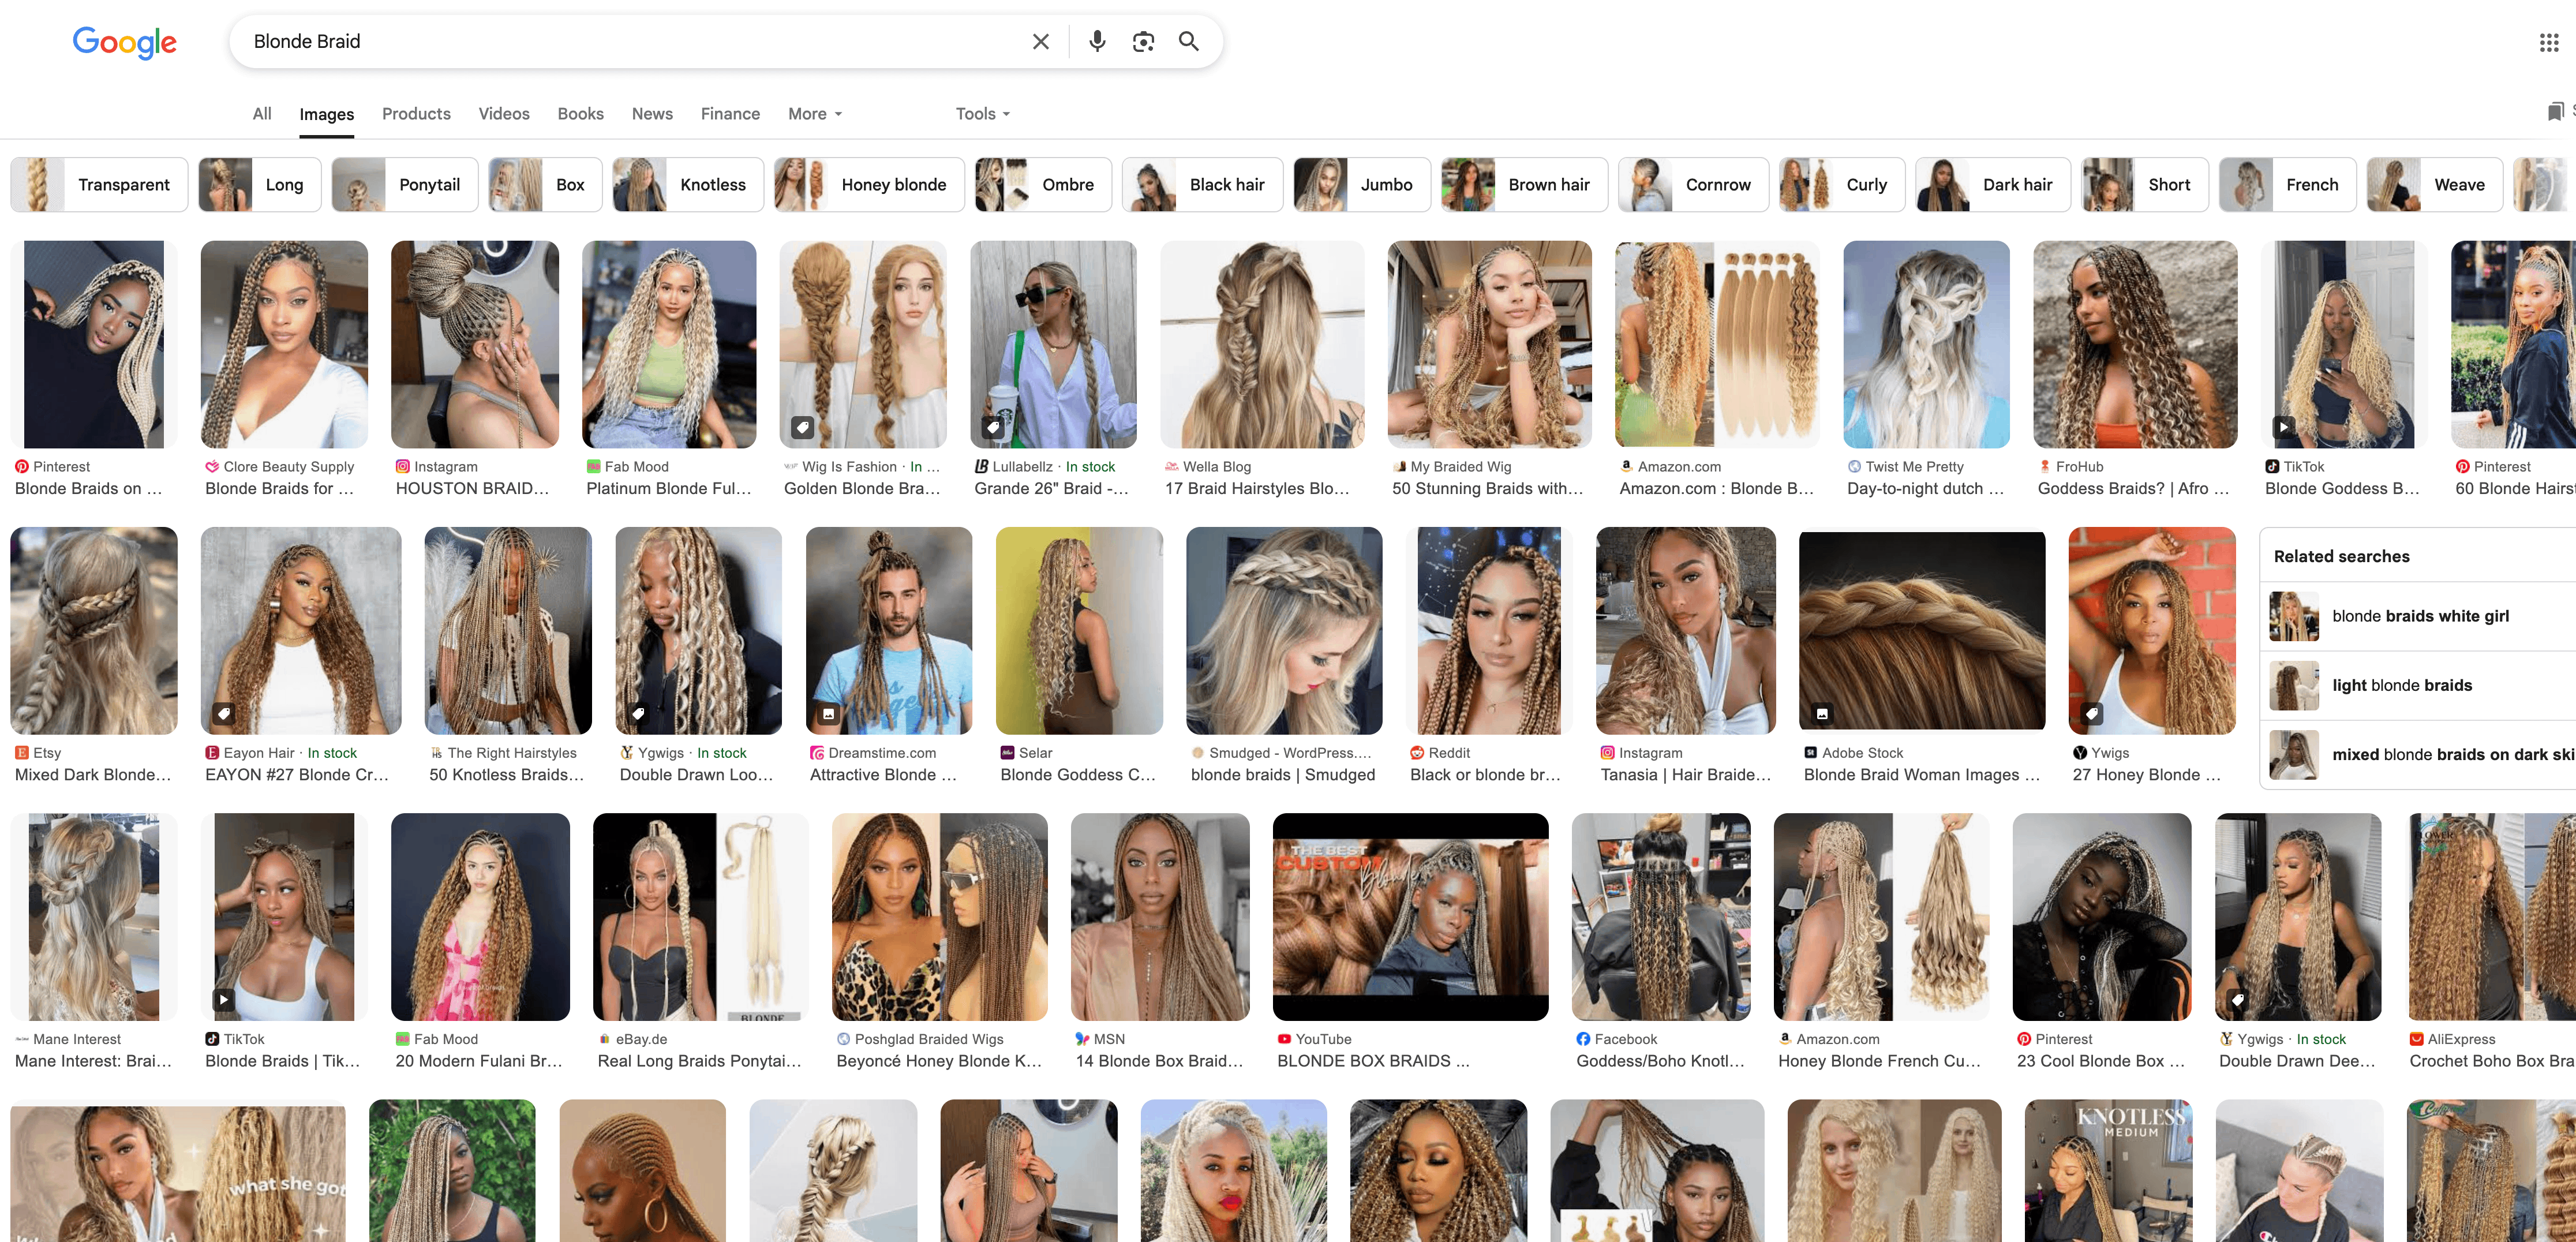Click play icon on TikTok Blonde Braids image
This screenshot has height=1242, width=2576.
pyautogui.click(x=223, y=1000)
